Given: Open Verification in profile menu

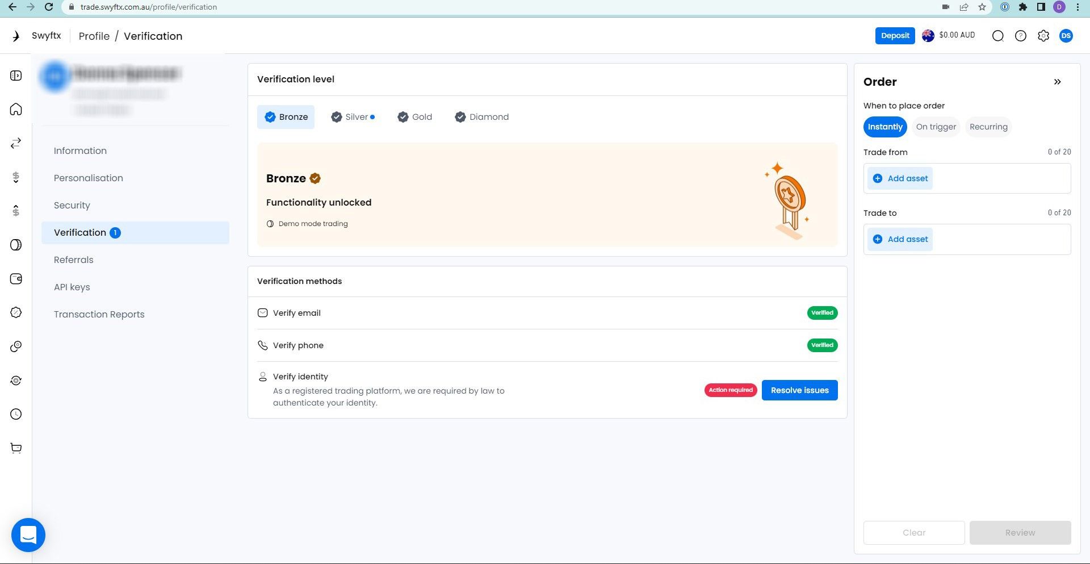Looking at the screenshot, I should (x=135, y=233).
